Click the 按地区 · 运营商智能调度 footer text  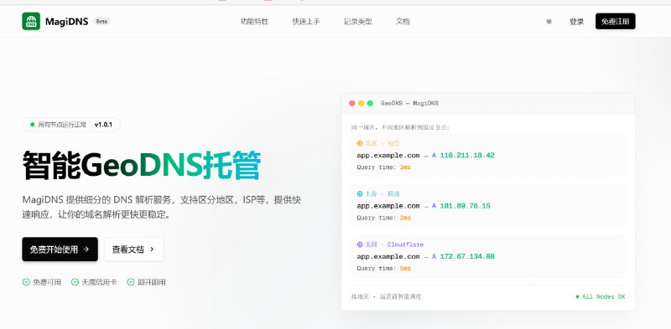387,296
